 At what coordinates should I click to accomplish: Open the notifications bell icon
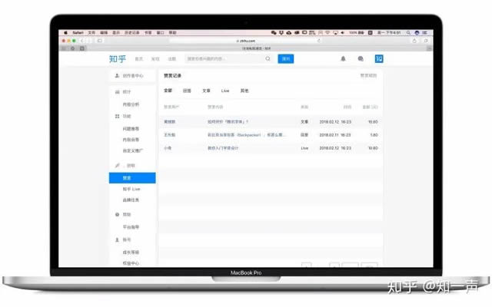343,58
